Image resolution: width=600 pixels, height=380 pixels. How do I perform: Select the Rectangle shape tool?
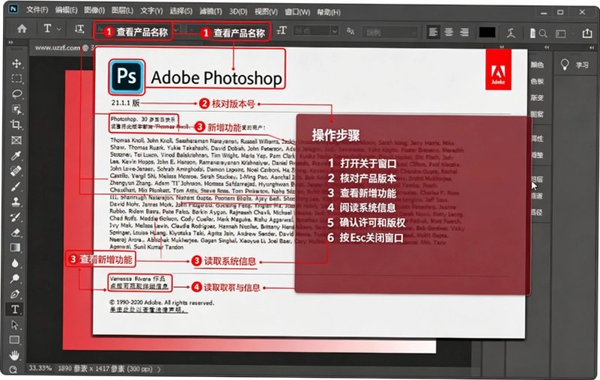pos(15,340)
